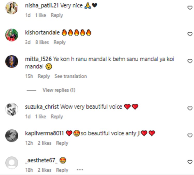This screenshot has height=175, width=194.
Task: Like kishortandale's fire emoji comment
Action: tap(190, 34)
